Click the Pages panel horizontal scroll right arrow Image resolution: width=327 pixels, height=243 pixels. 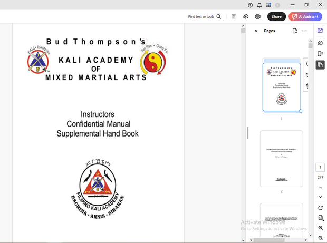(x=305, y=240)
